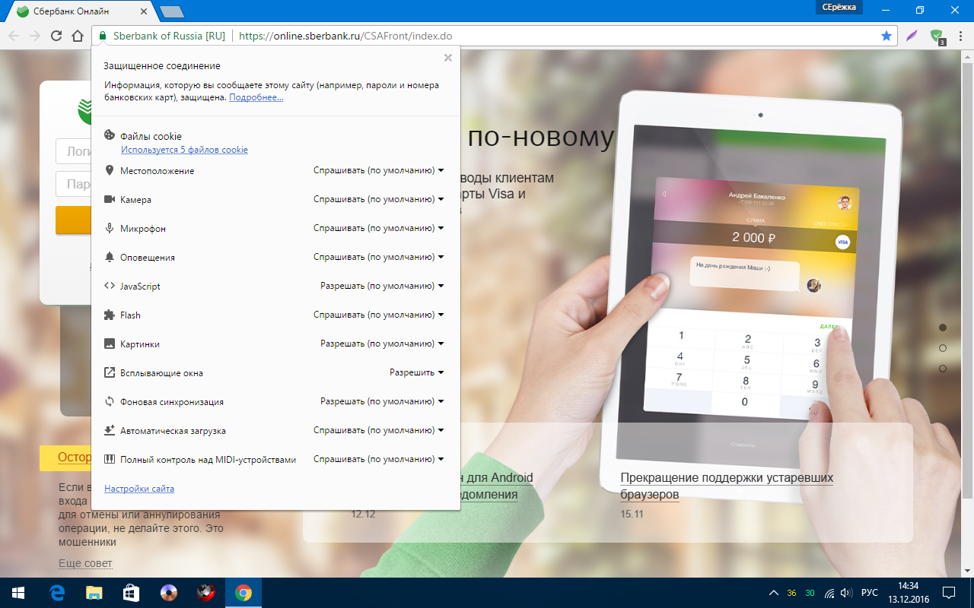
Task: Reload the page with the refresh icon
Action: pyautogui.click(x=56, y=36)
